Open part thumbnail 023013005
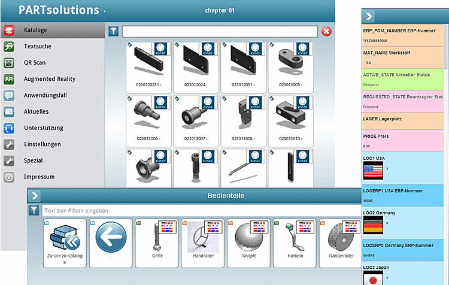Image resolution: width=449 pixels, height=285 pixels. coord(291,67)
